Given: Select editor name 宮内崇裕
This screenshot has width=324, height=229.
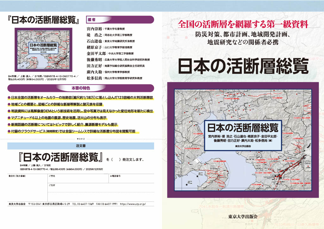Looking at the screenshot, I should 95,28.
